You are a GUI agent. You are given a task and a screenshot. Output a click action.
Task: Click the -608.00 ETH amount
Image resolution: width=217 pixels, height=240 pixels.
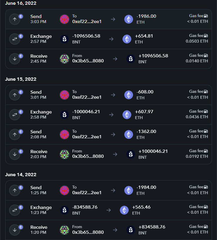(x=145, y=92)
